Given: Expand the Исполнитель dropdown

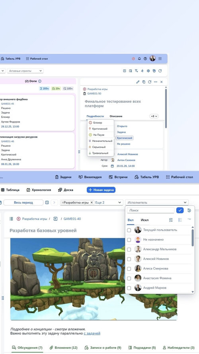Looking at the screenshot, I should 157,203.
